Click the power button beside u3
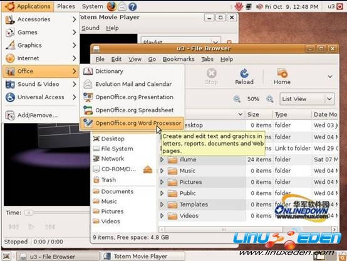347x261 pixels. click(340, 7)
